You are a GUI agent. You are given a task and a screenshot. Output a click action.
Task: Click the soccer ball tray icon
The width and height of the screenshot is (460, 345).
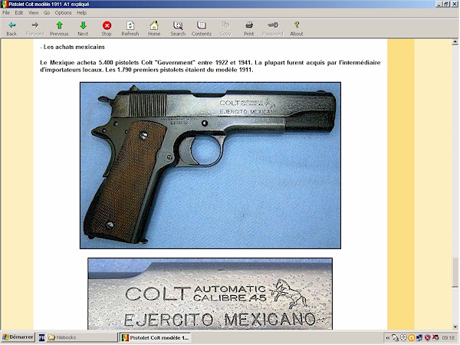click(404, 338)
